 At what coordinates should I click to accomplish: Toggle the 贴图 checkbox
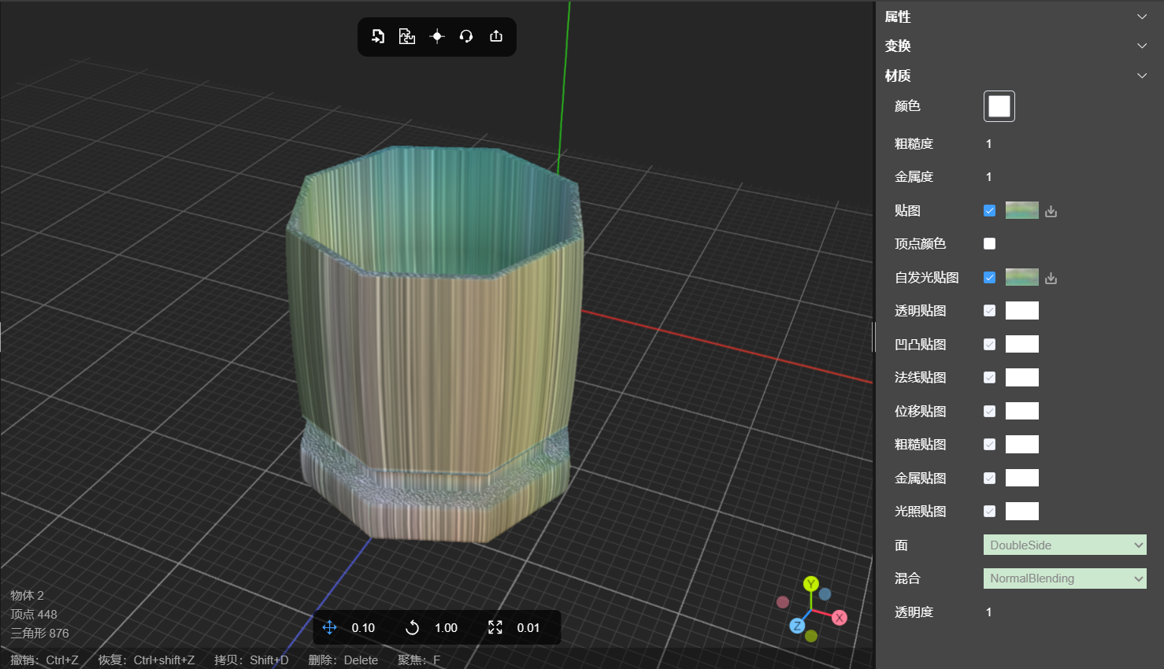point(990,211)
